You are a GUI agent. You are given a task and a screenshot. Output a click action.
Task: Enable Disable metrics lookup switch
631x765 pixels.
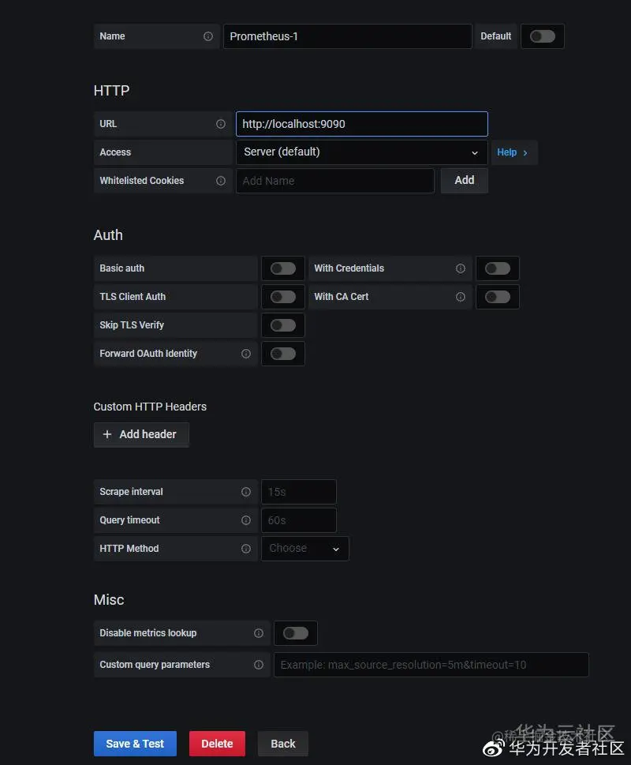pos(295,633)
